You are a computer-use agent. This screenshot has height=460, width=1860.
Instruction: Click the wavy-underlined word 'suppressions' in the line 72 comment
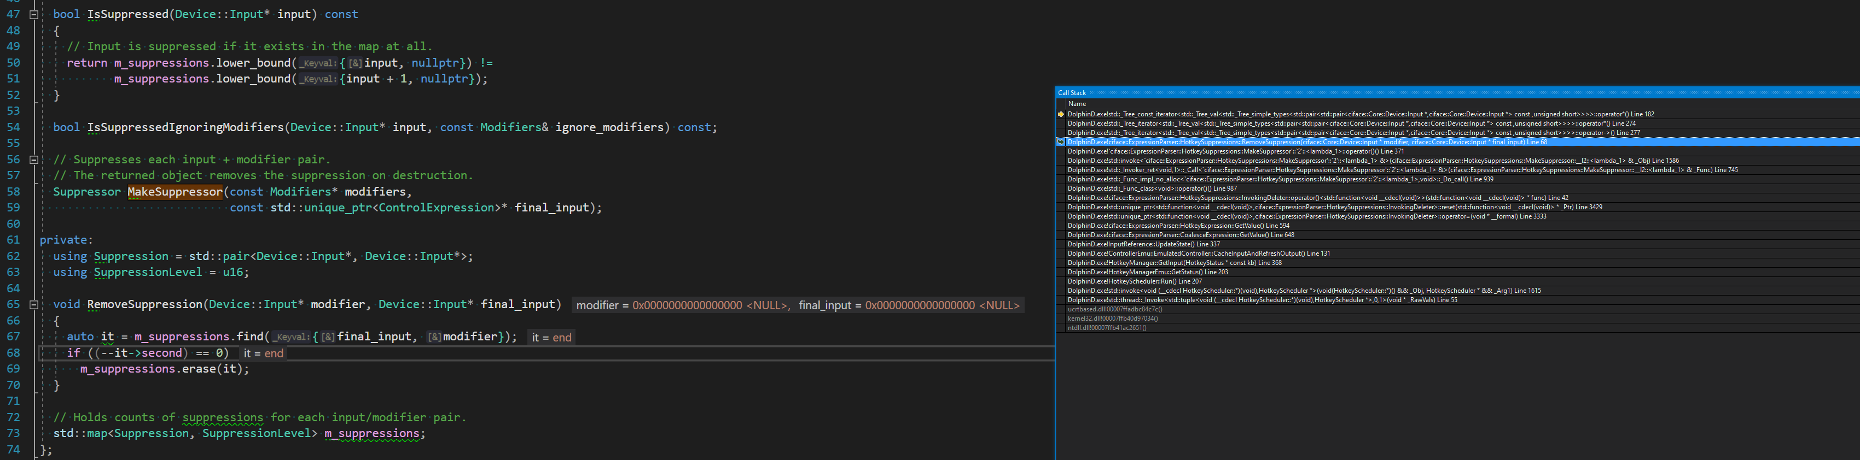click(x=223, y=417)
